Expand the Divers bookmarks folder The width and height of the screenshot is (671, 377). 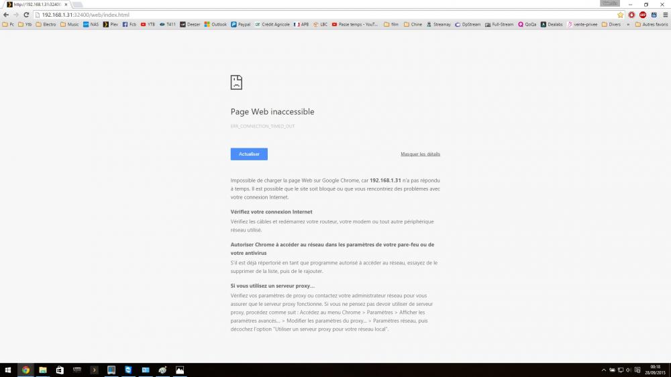coord(611,24)
